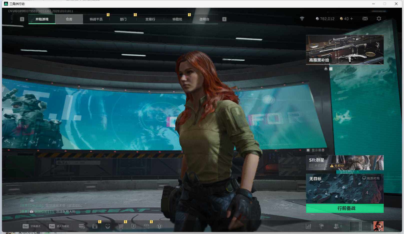Switch to the 特战干员 tab
Image resolution: width=404 pixels, height=234 pixels.
point(96,19)
